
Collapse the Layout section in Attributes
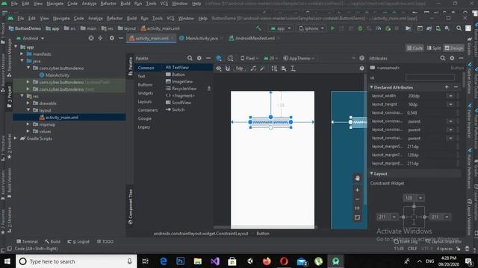tap(372, 173)
